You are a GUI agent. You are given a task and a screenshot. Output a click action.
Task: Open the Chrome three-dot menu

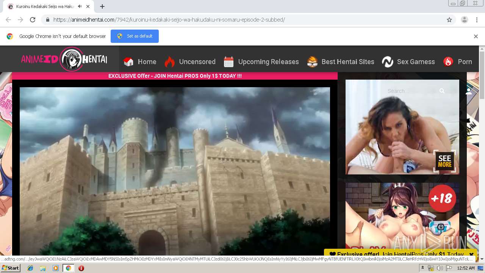(477, 20)
